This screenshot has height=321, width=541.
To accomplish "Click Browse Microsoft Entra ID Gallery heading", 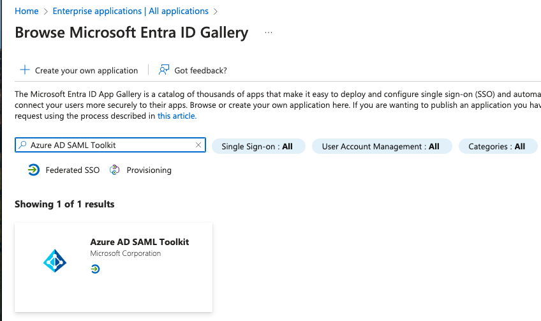I will point(131,33).
